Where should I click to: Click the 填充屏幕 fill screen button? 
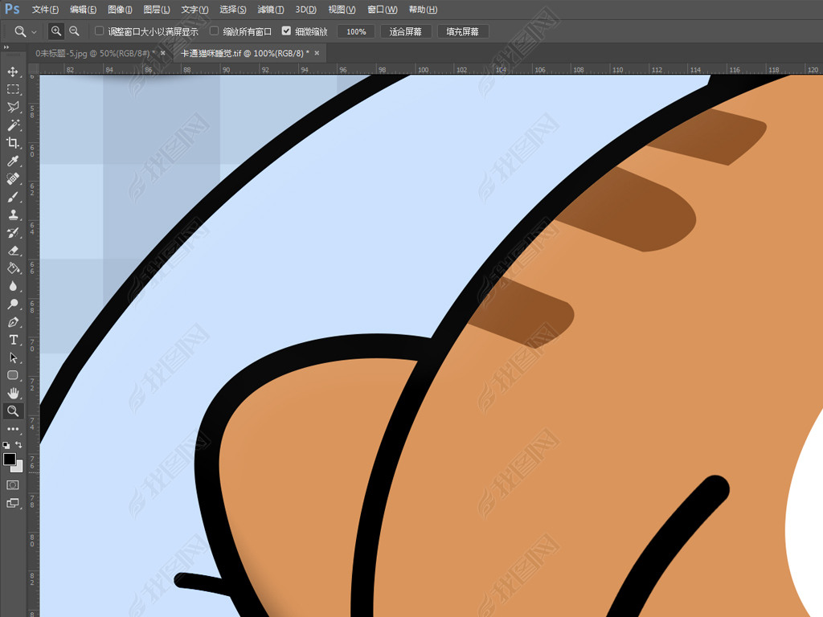tap(463, 31)
